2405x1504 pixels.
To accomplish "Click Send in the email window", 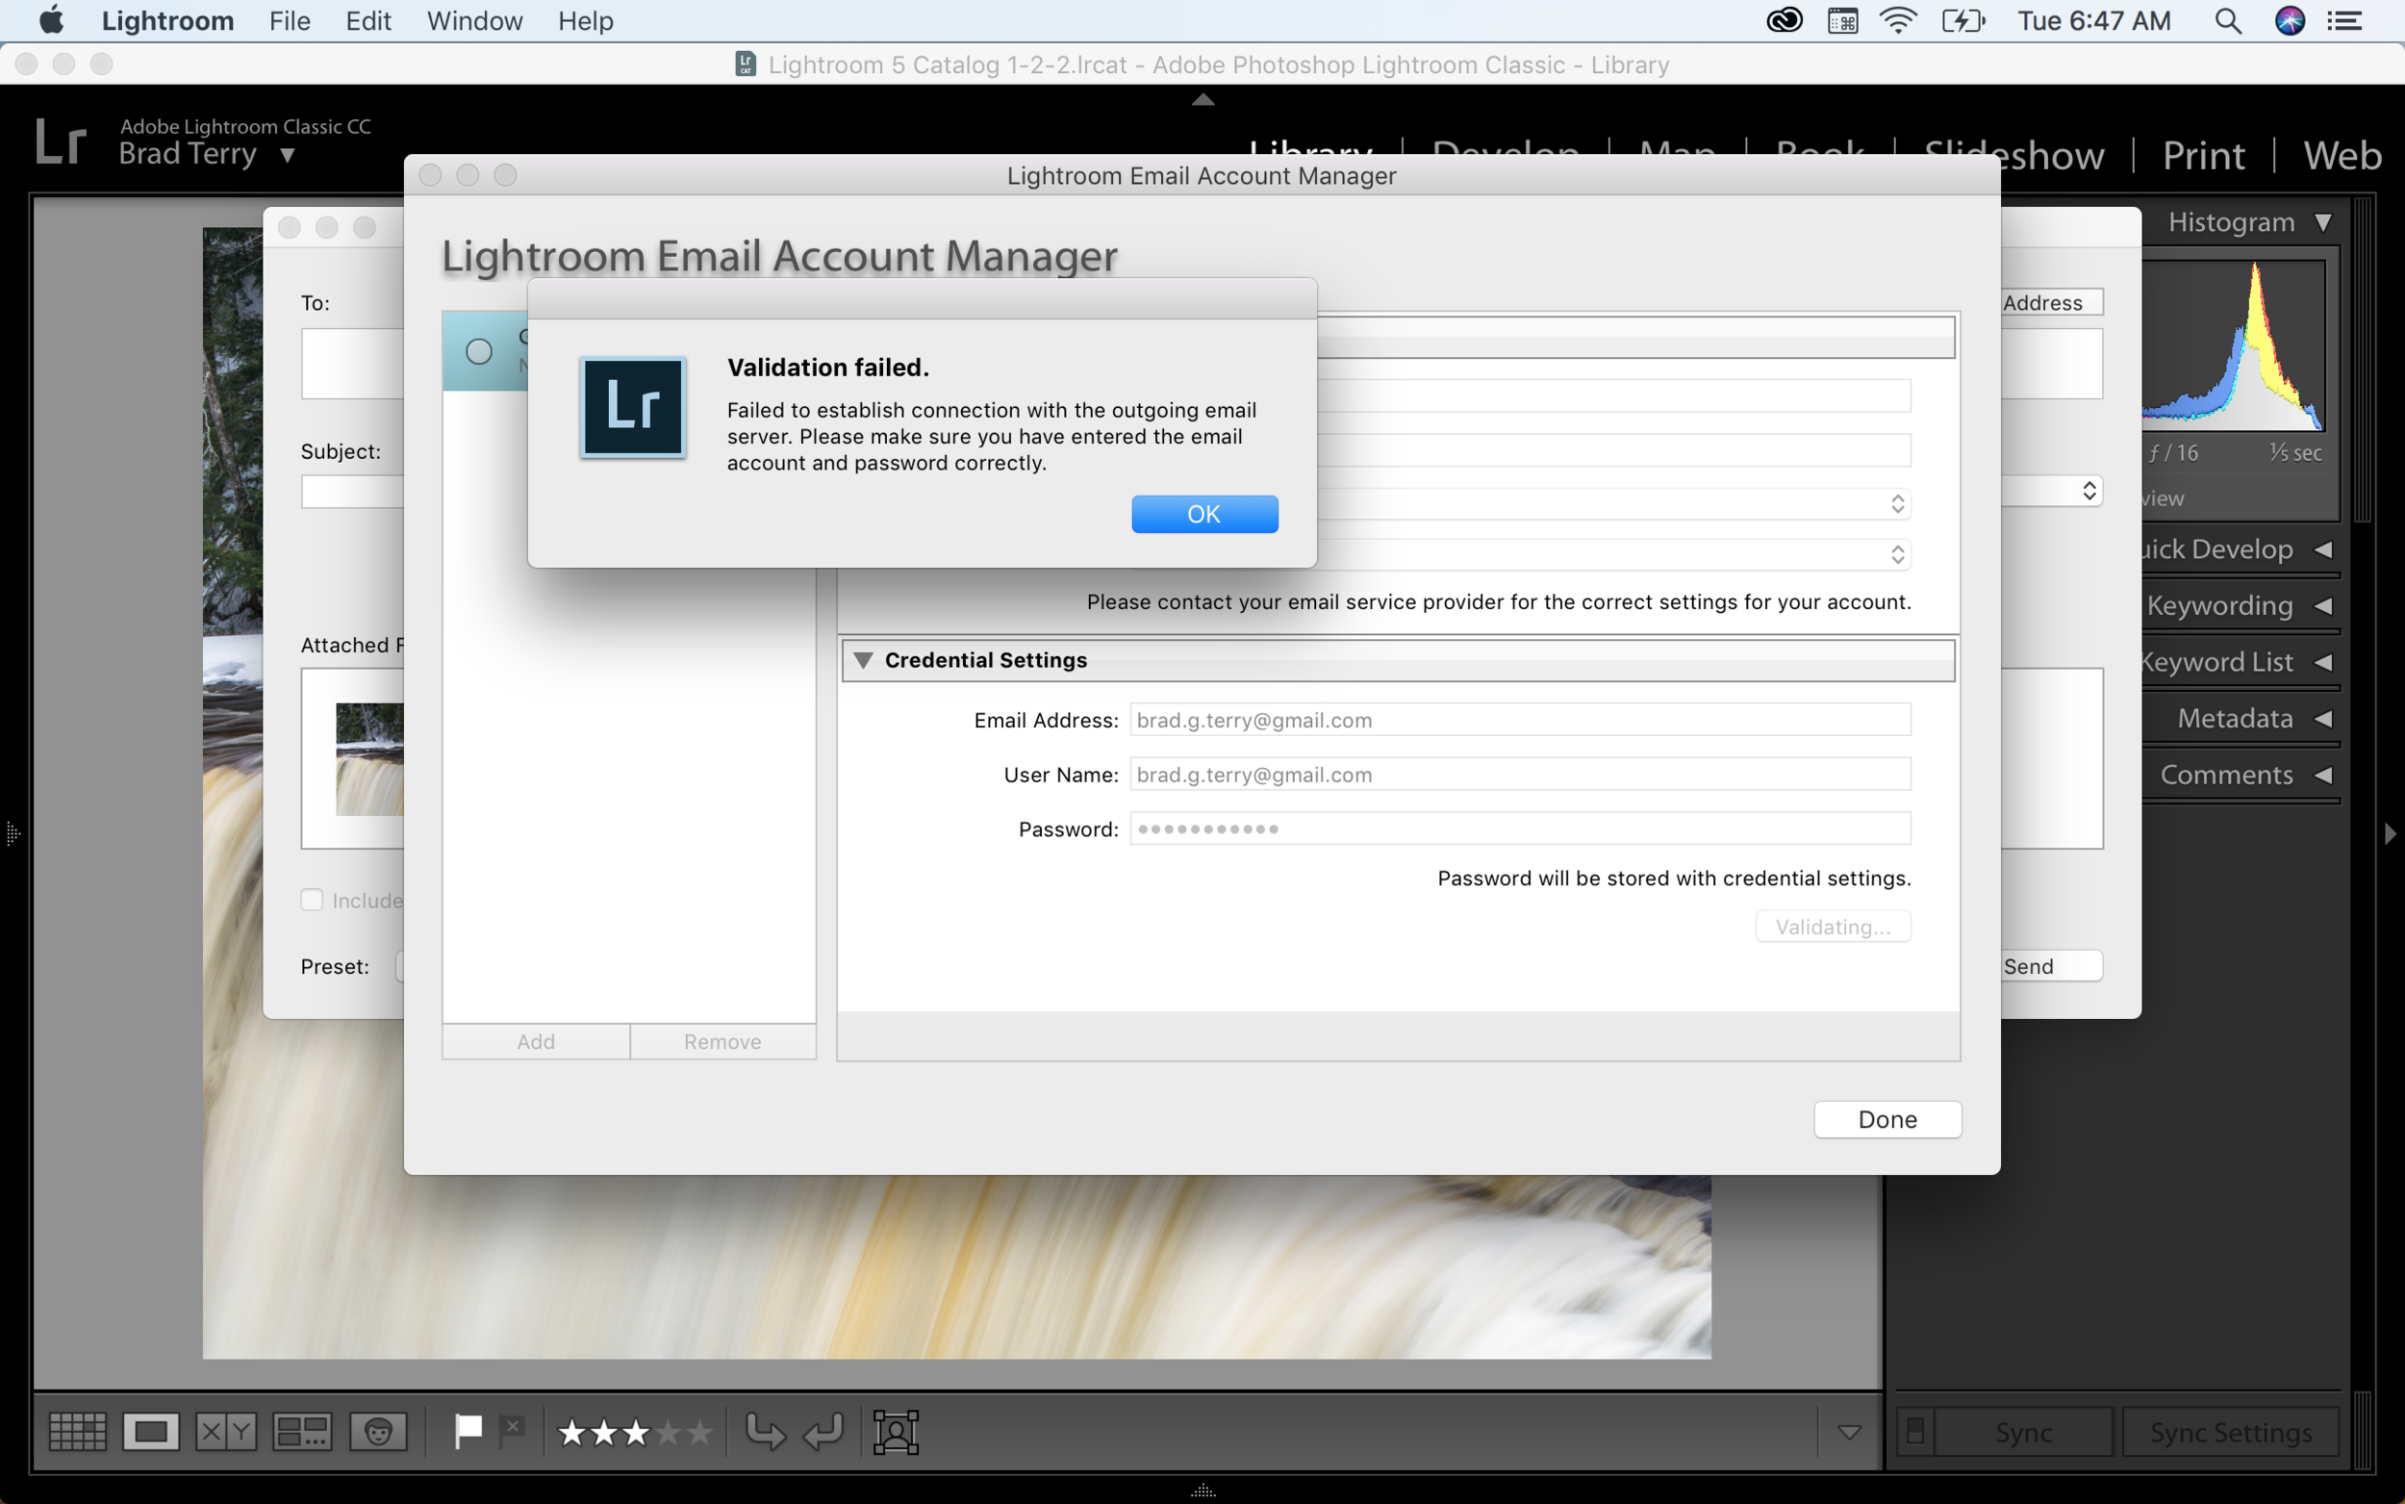I will click(2050, 966).
